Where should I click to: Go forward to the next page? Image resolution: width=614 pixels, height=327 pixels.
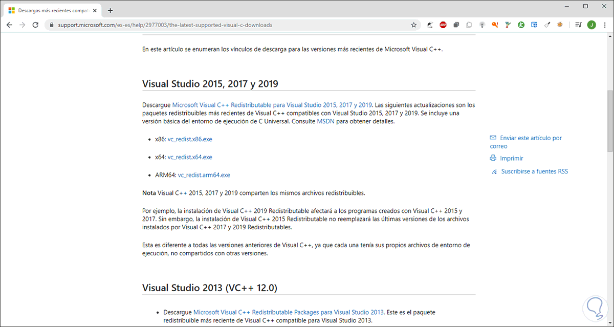tap(23, 25)
